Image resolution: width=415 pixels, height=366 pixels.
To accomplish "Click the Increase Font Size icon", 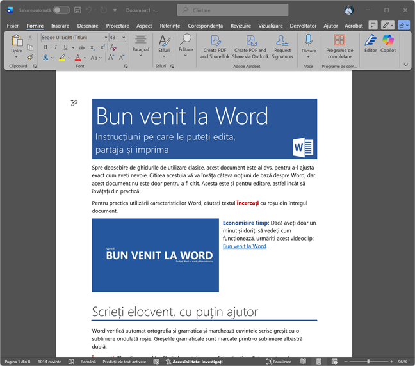I will (111, 58).
